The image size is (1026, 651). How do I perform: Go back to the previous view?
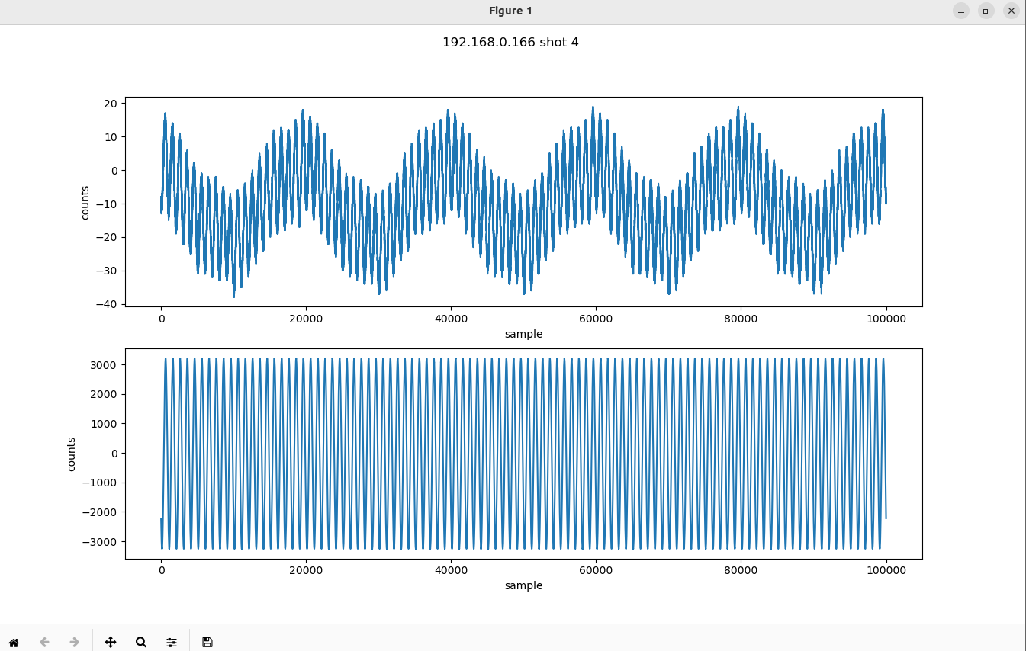pyautogui.click(x=44, y=642)
